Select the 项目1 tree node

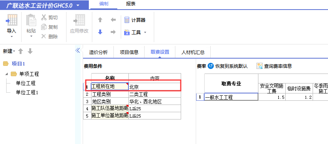pos(18,64)
